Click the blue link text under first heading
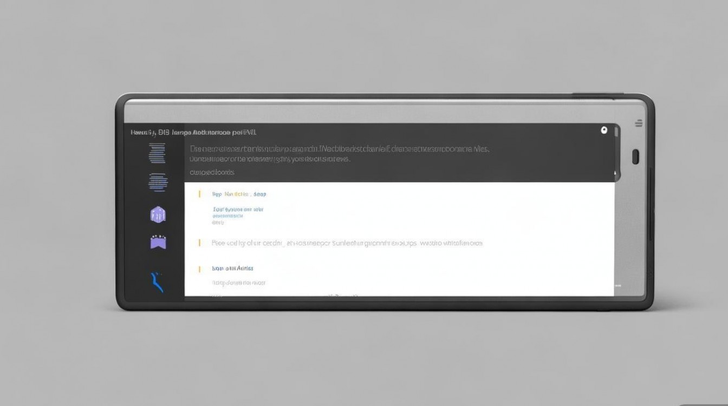 [238, 209]
